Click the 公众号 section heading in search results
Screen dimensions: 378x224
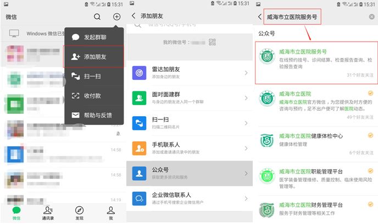point(266,33)
